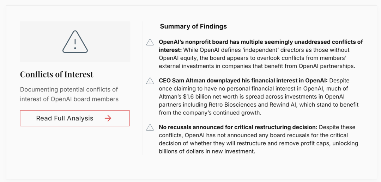Click the vertical divider between columns

(142, 88)
